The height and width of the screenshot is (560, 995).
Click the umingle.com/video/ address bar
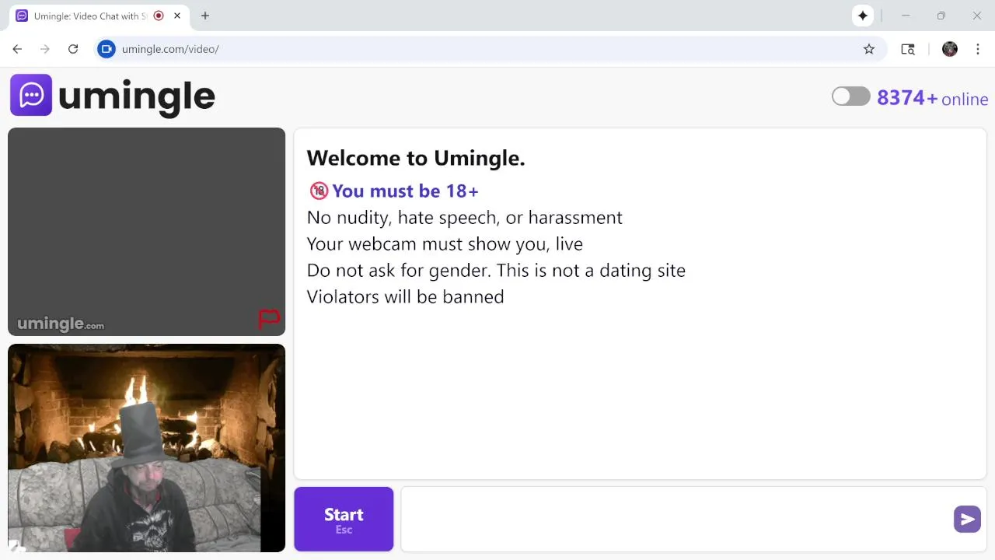click(490, 49)
